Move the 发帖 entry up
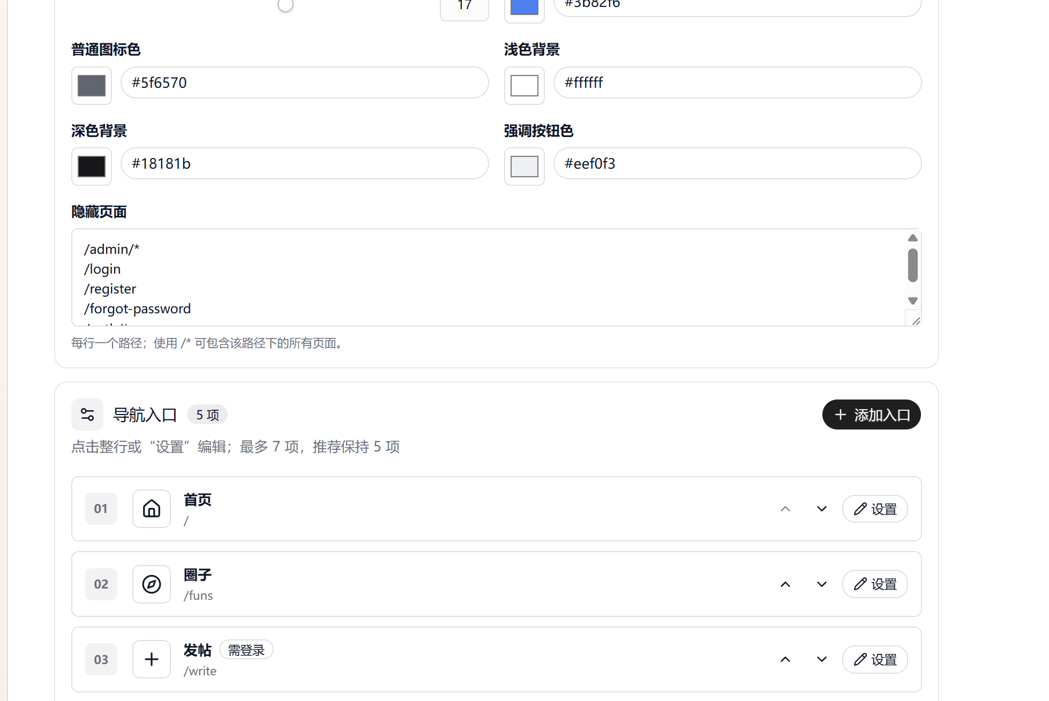The image size is (1049, 701). coord(785,659)
